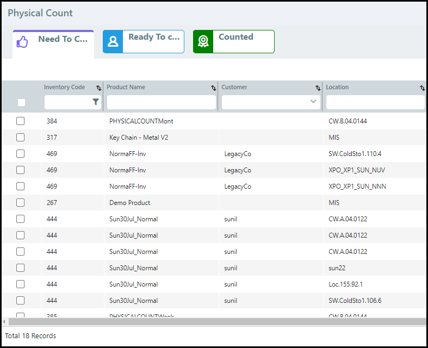Tick the checkbox for Demo Product row

(21, 203)
